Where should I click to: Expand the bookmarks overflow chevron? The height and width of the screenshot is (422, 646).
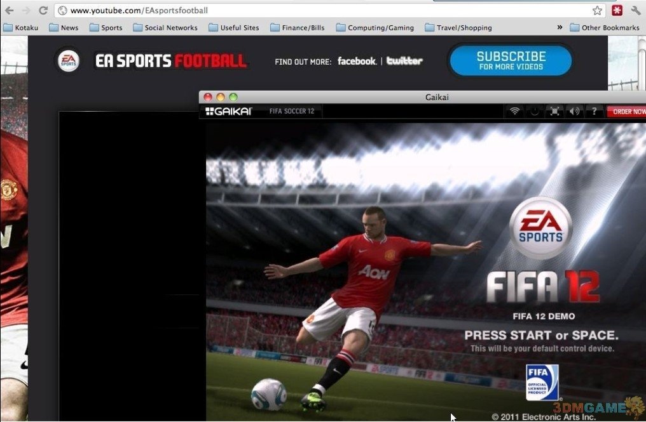click(560, 27)
